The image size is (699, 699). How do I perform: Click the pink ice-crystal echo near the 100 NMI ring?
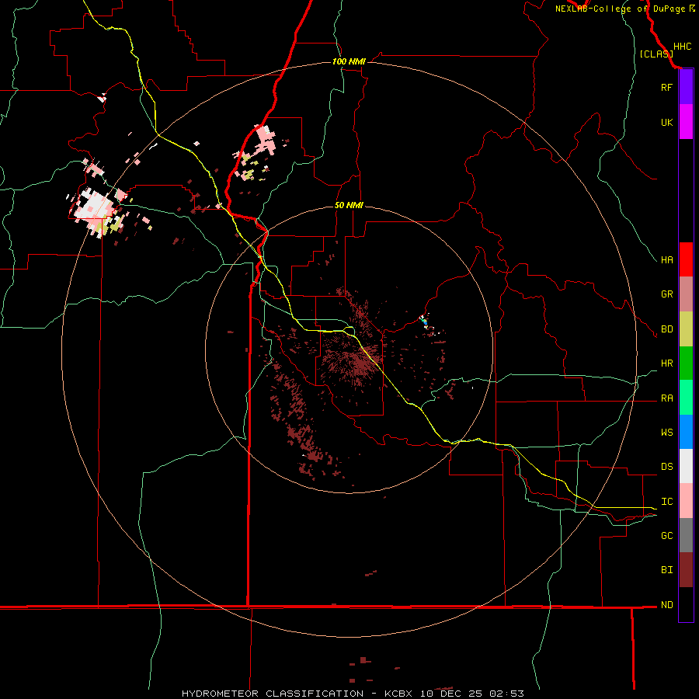266,139
